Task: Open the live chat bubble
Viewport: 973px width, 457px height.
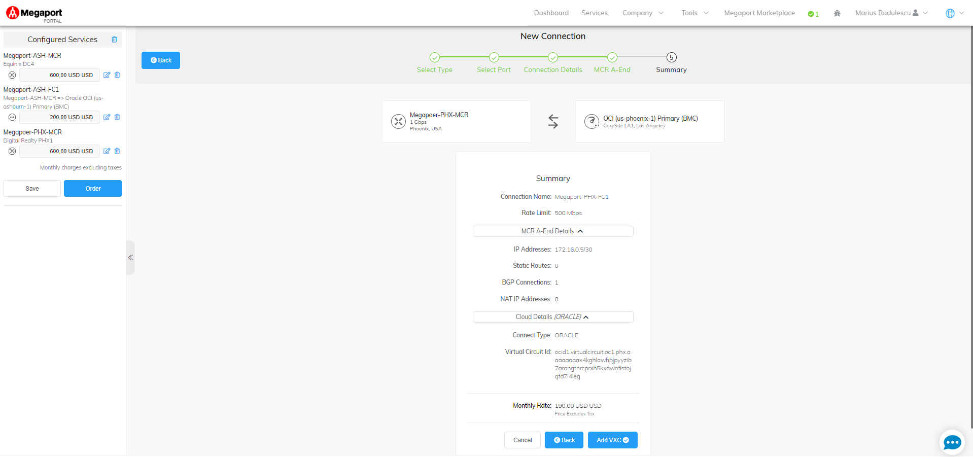Action: (952, 442)
